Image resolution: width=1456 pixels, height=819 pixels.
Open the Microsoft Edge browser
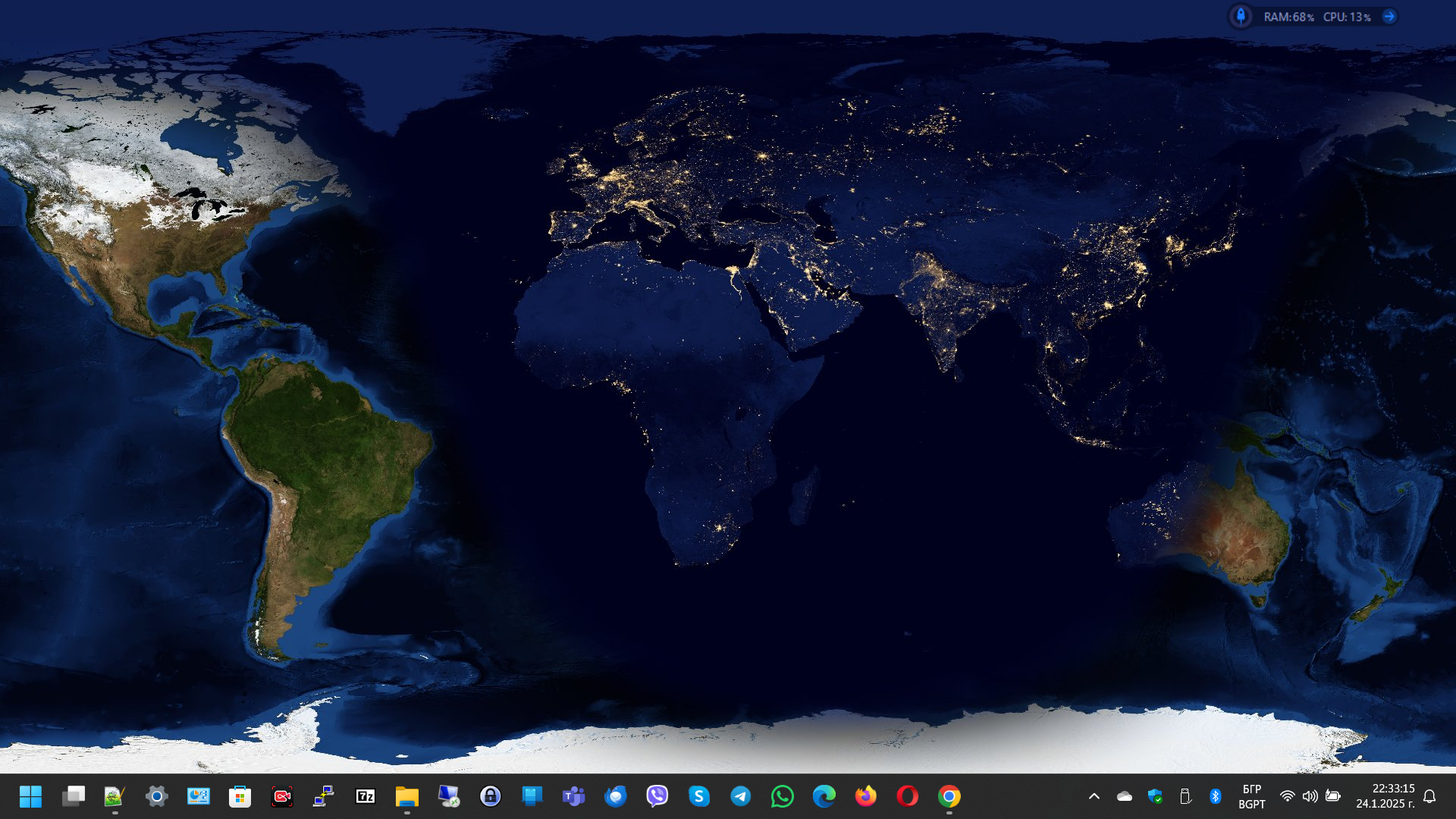(824, 796)
